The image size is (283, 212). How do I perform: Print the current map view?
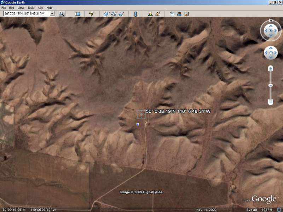pos(179,14)
